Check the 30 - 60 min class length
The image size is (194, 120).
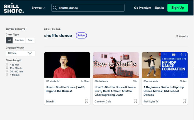7,71
